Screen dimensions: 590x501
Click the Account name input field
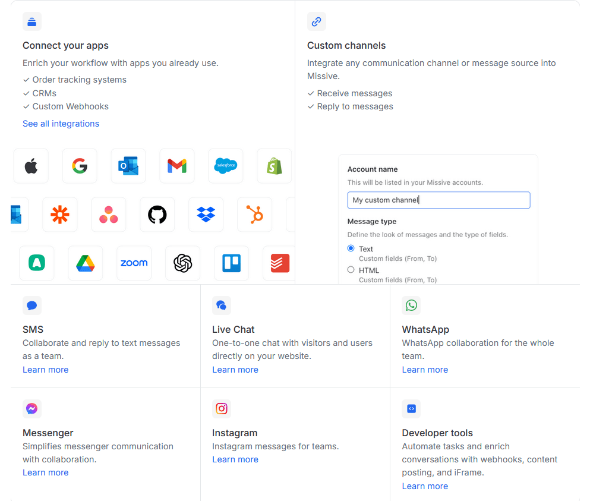tap(438, 200)
